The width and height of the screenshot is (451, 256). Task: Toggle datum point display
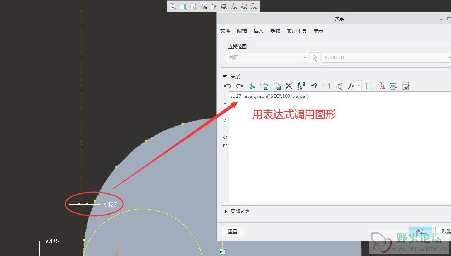(243, 6)
